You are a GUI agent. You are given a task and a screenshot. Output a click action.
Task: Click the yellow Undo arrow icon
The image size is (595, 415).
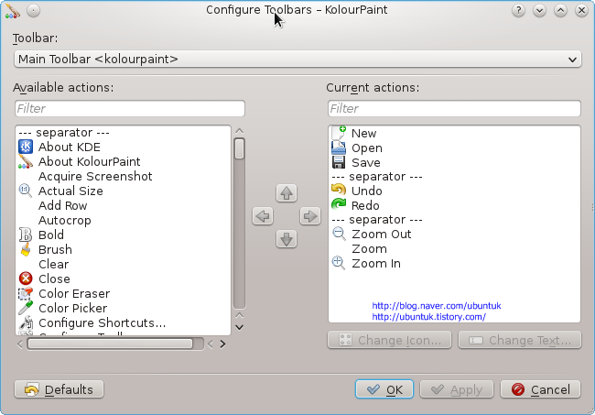point(339,191)
